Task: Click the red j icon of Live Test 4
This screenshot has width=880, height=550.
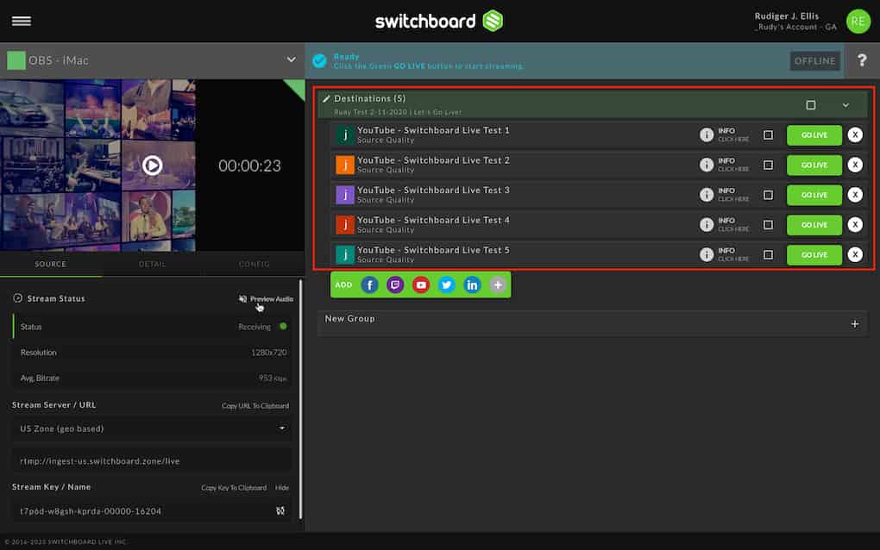Action: click(x=345, y=225)
